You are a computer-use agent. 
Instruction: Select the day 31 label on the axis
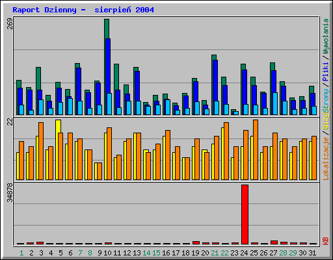pyautogui.click(x=312, y=253)
